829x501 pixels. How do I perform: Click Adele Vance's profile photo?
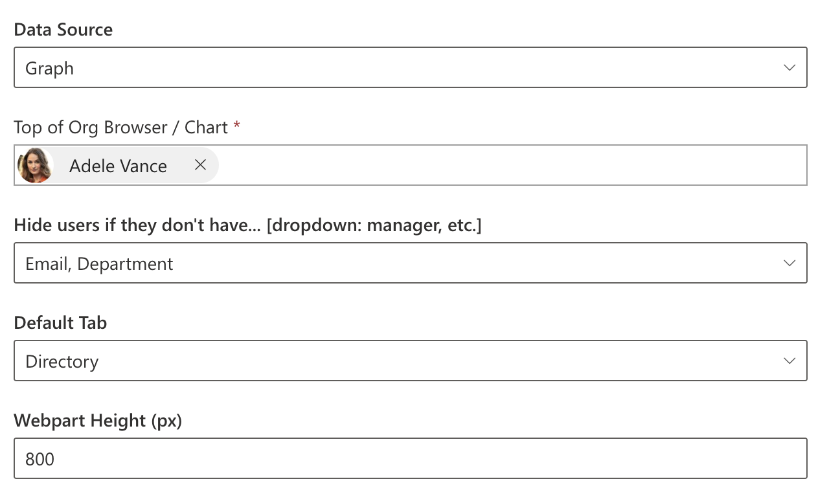tap(35, 166)
